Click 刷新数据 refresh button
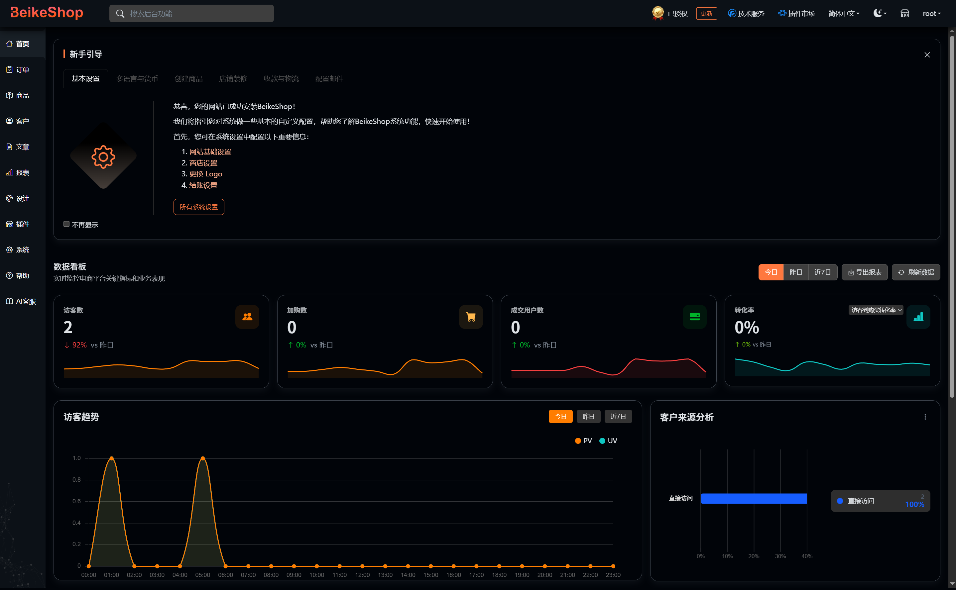The width and height of the screenshot is (956, 590). pyautogui.click(x=916, y=272)
